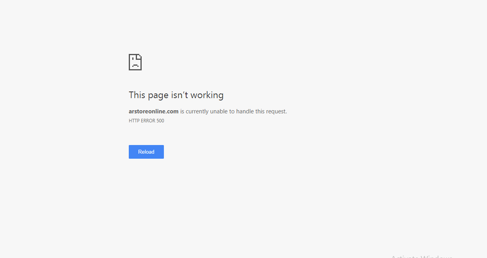Click the sad page error icon

pyautogui.click(x=135, y=62)
